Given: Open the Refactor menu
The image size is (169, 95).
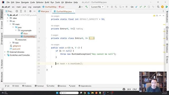Looking at the screenshot, I should click(x=40, y=2).
